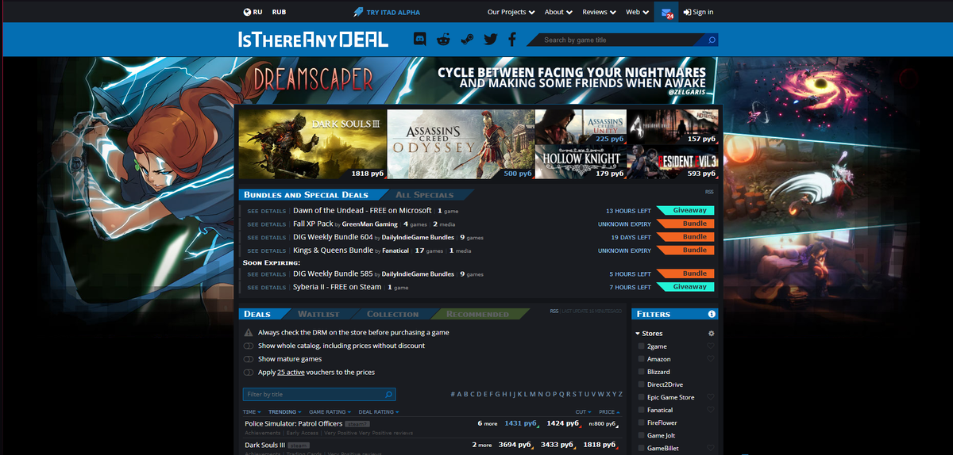
Task: Check the Blizzard store checkbox
Action: coord(641,372)
